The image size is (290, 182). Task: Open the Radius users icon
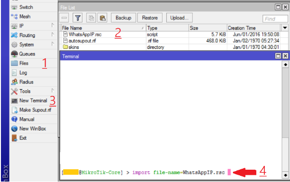click(14, 82)
